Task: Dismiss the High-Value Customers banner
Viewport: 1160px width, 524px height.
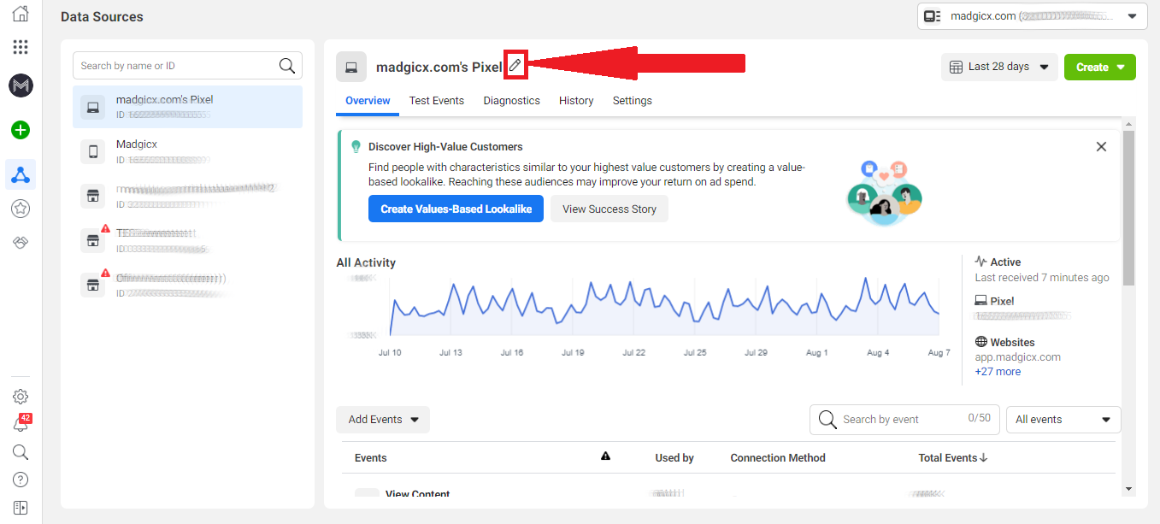Action: [x=1101, y=147]
